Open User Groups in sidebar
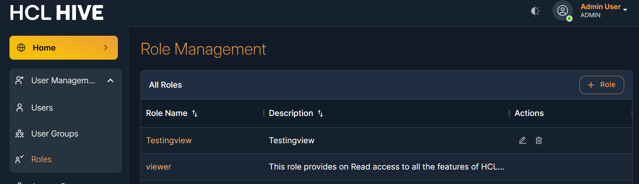Screen dimensions: 639x184 pos(55,134)
